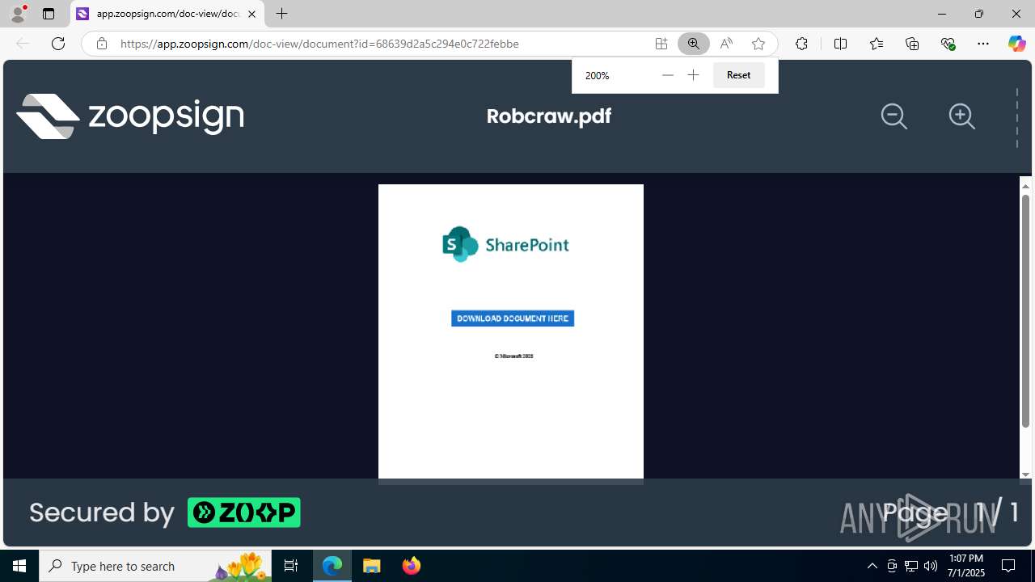Open the Copilot icon
The image size is (1035, 582).
coord(1016,44)
